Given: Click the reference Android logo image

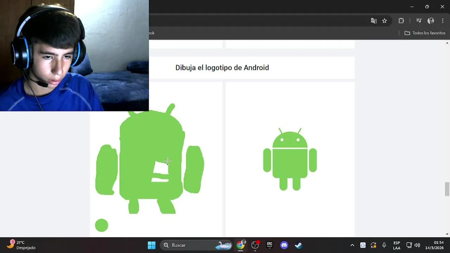Looking at the screenshot, I should [290, 159].
